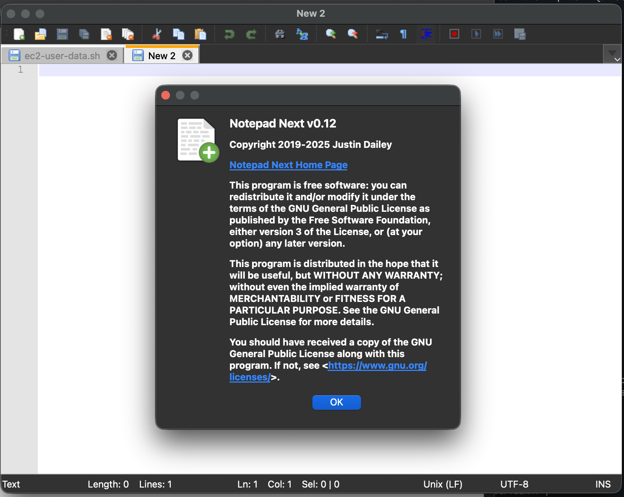This screenshot has width=624, height=497.
Task: Open the gnu.org licenses link
Action: click(x=377, y=365)
